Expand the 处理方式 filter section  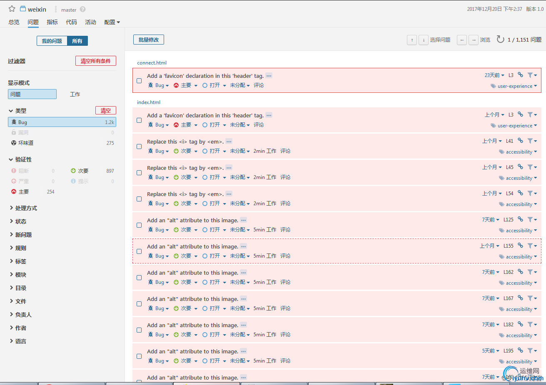pyautogui.click(x=23, y=208)
